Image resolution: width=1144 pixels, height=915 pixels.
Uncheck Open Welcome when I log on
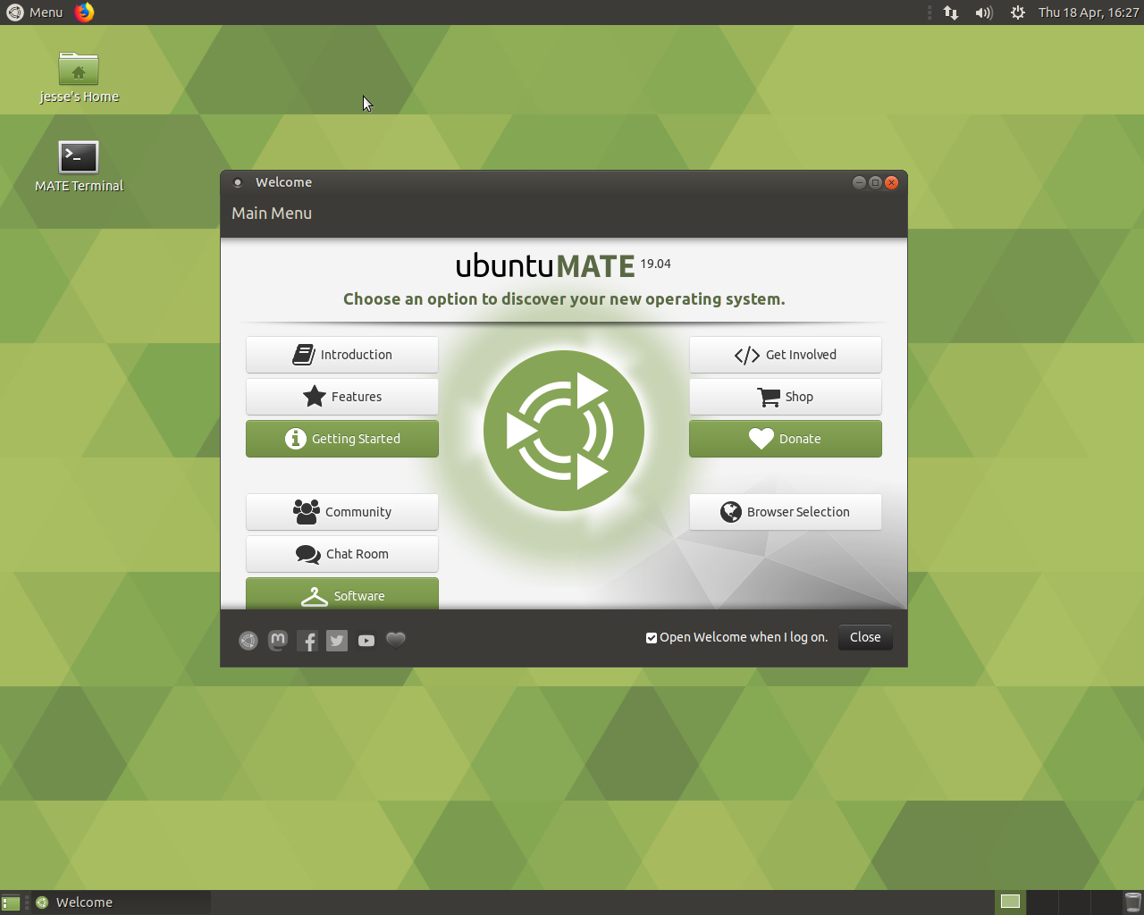click(652, 638)
